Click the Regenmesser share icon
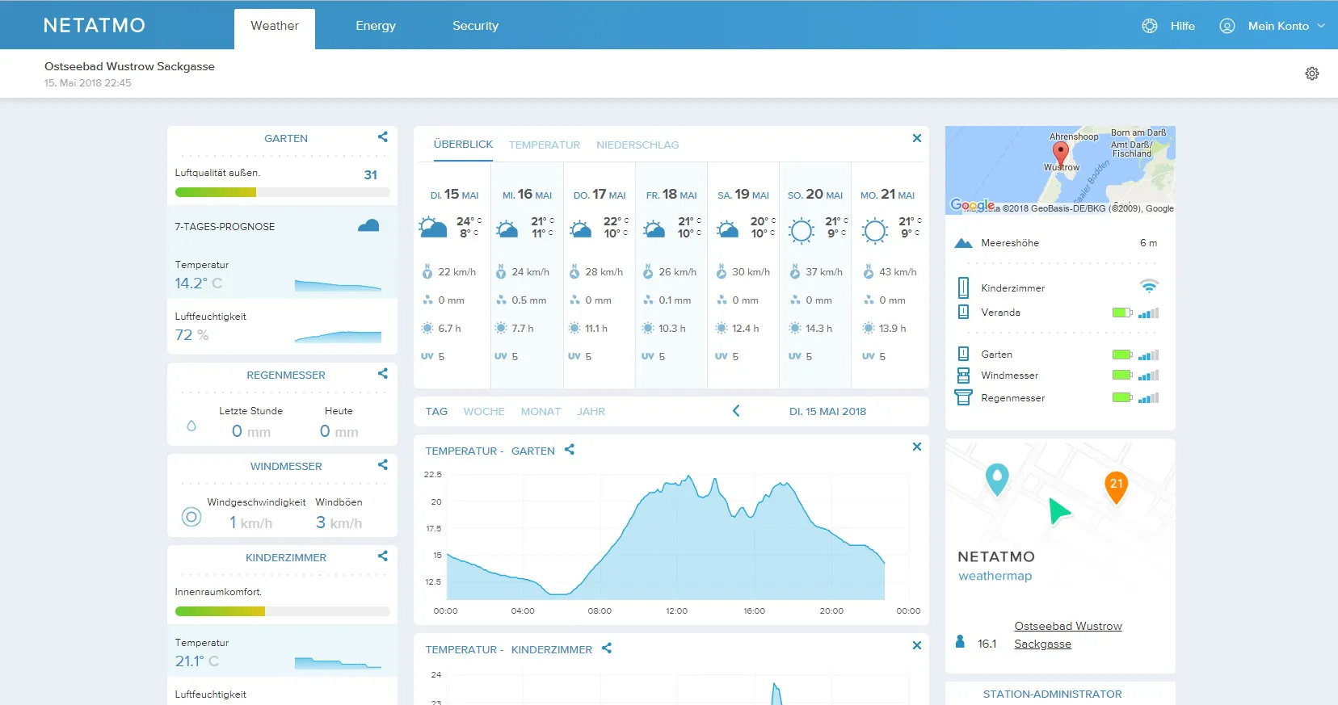Image resolution: width=1338 pixels, height=705 pixels. pos(382,374)
